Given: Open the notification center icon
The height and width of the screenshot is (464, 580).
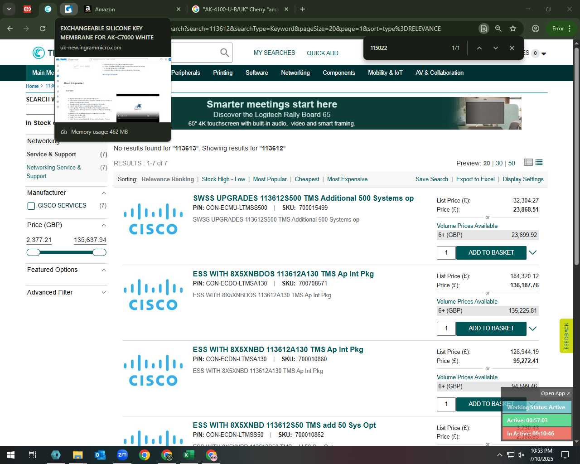Looking at the screenshot, I should (565, 455).
